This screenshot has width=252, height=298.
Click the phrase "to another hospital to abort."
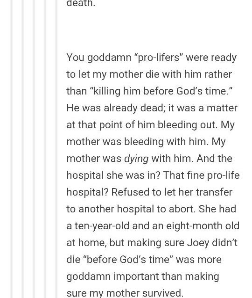[x=131, y=209]
